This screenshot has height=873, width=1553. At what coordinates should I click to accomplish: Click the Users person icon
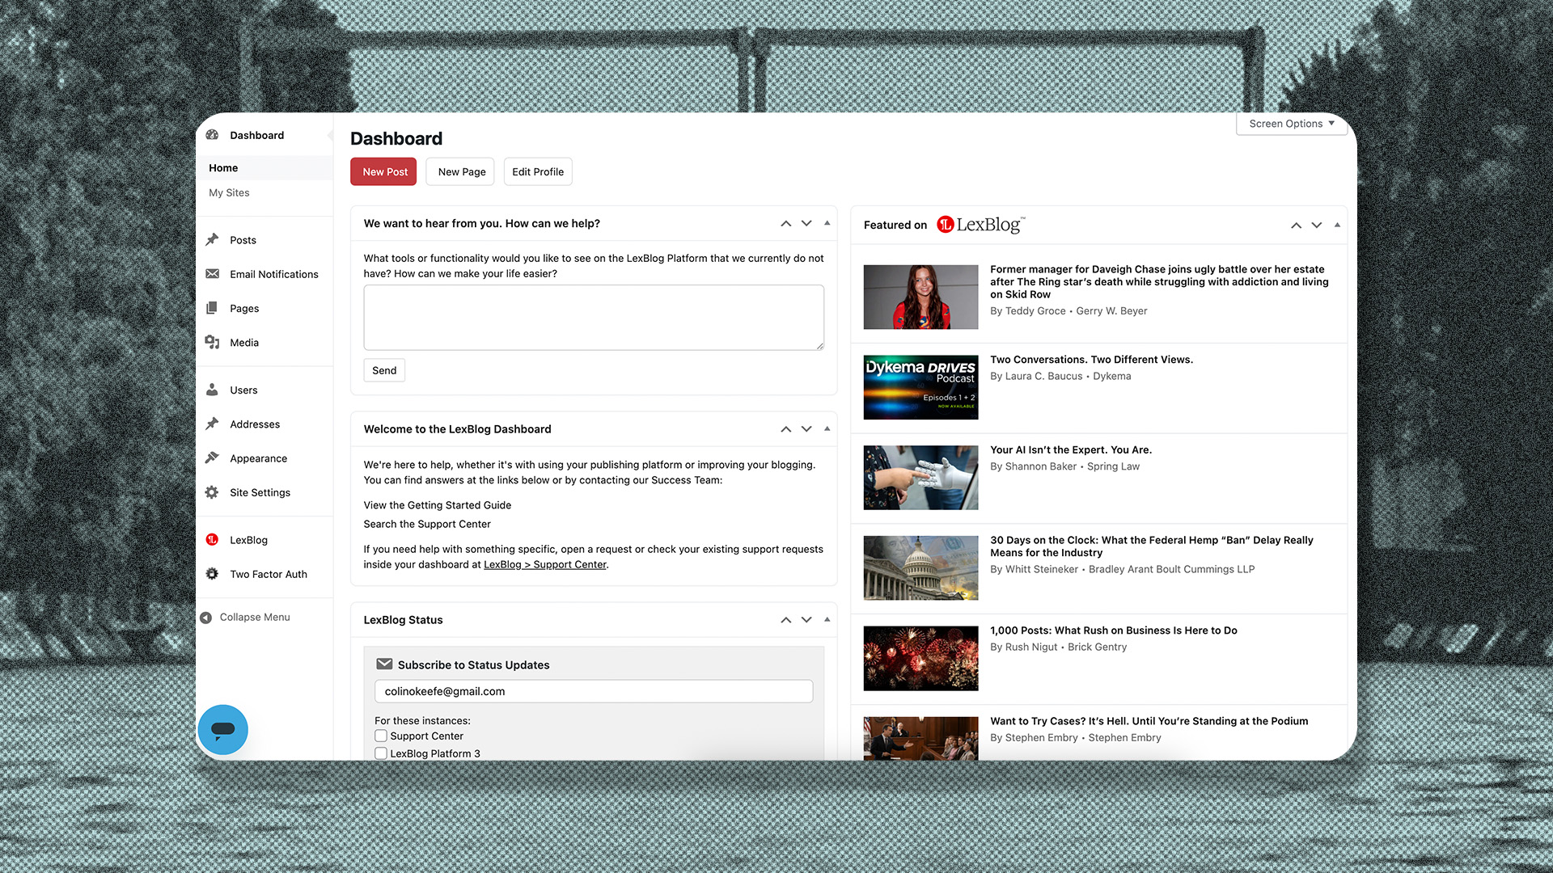[212, 390]
